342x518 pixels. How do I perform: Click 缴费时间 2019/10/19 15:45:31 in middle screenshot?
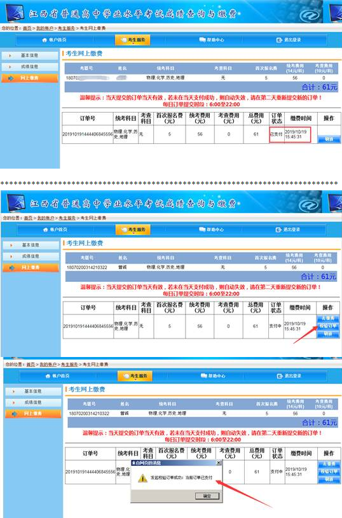pyautogui.click(x=295, y=326)
